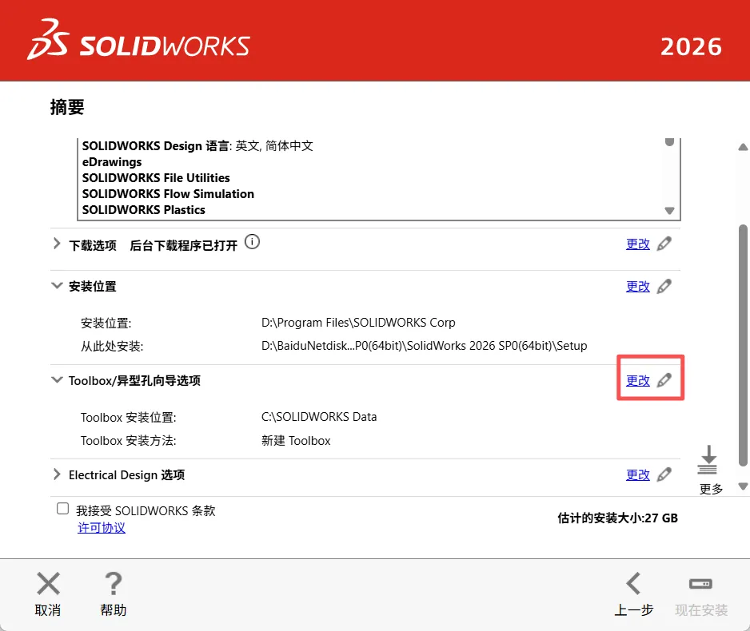Open the 许可协议 link

(102, 528)
